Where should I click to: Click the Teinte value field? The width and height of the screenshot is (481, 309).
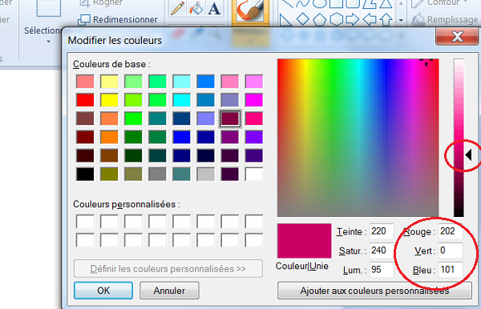point(382,231)
